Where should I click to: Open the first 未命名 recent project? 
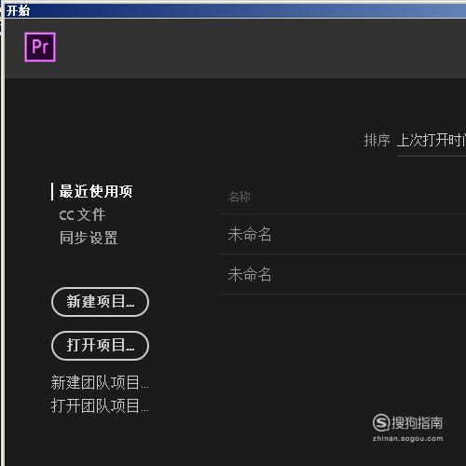pos(343,234)
